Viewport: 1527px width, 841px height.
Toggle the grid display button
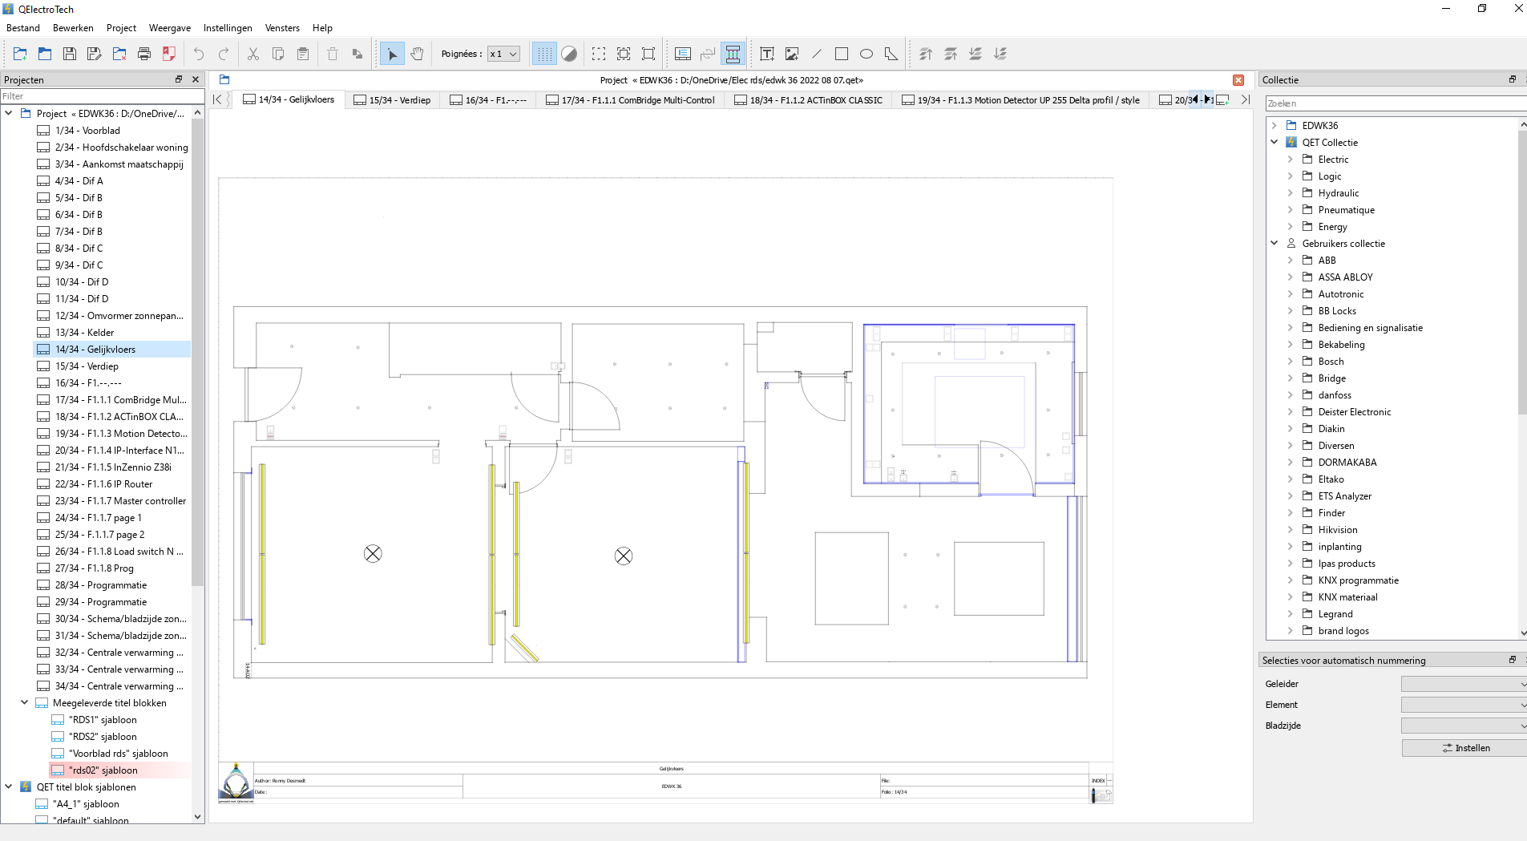pos(544,54)
